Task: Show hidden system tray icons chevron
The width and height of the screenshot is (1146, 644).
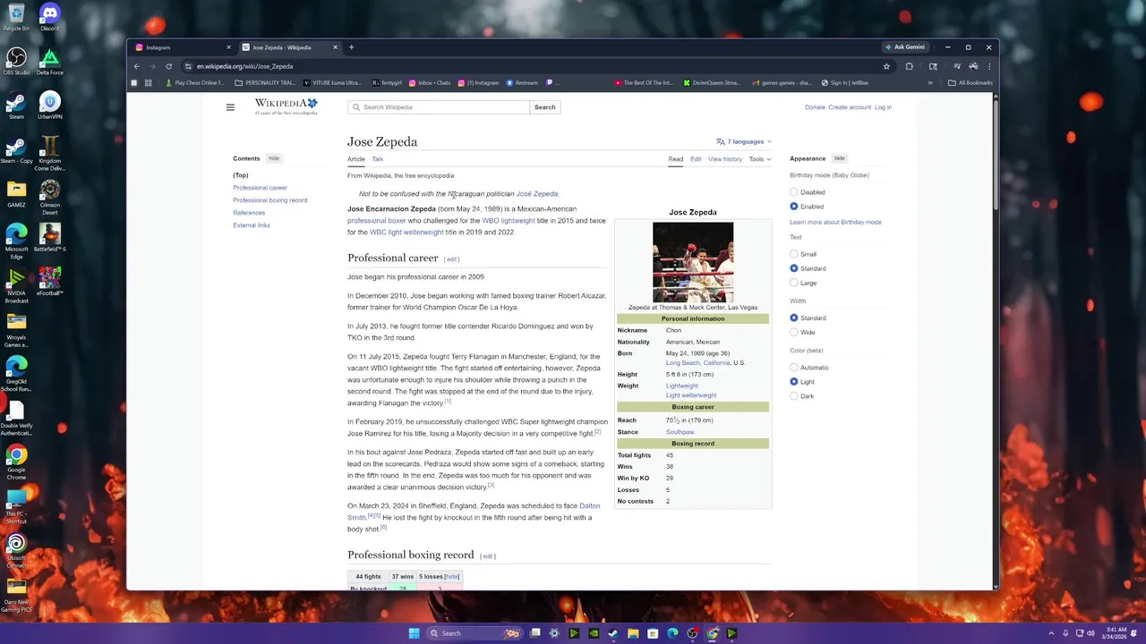Action: pyautogui.click(x=1051, y=633)
